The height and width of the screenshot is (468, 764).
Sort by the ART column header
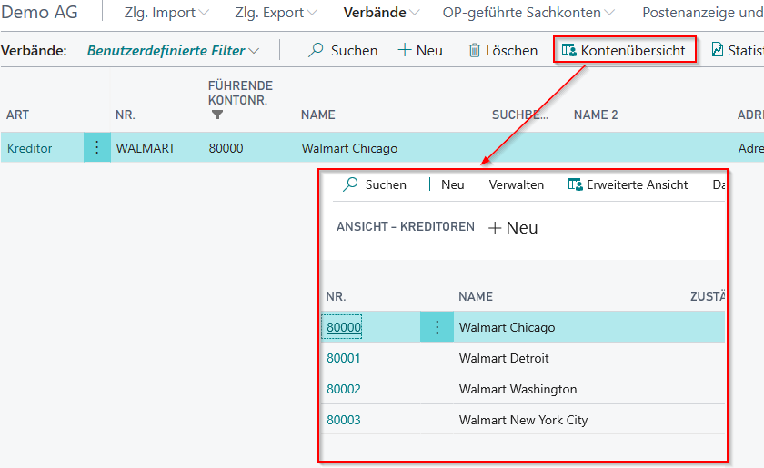click(17, 115)
